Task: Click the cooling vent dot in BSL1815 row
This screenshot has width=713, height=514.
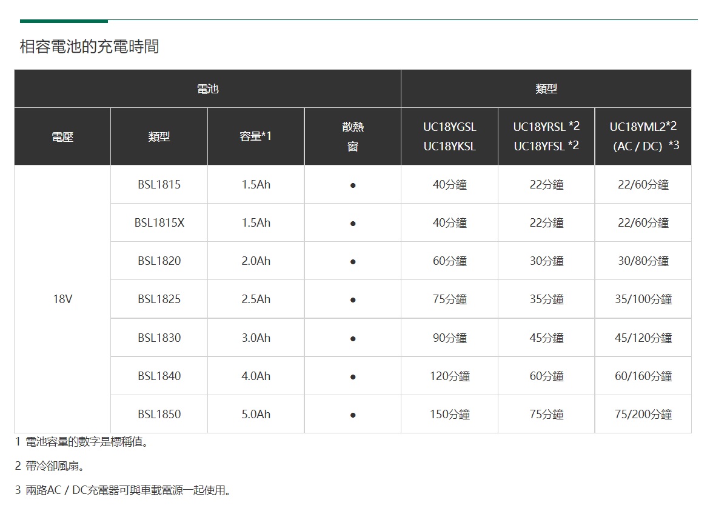Action: pyautogui.click(x=352, y=185)
